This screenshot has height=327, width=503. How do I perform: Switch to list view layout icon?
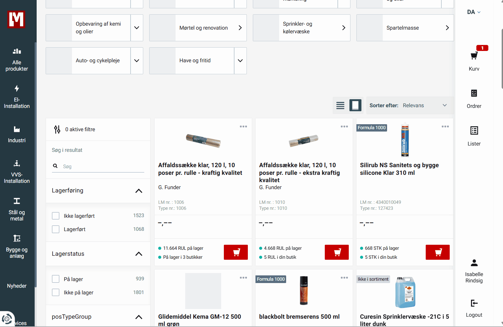(340, 106)
